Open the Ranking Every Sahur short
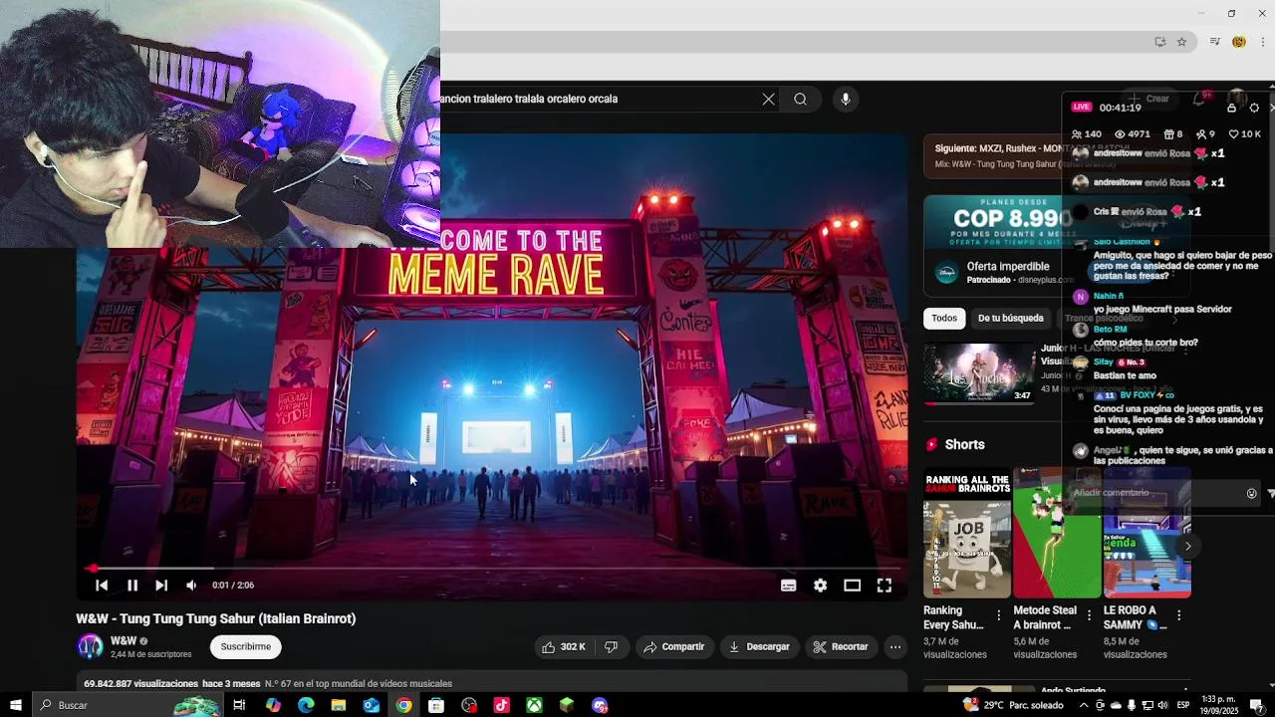Screen dimensions: 1275x717 (x=966, y=533)
